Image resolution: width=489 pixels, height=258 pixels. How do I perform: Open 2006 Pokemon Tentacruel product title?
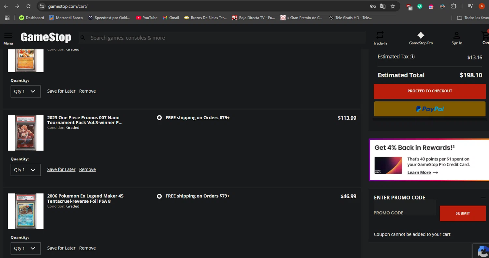85,199
